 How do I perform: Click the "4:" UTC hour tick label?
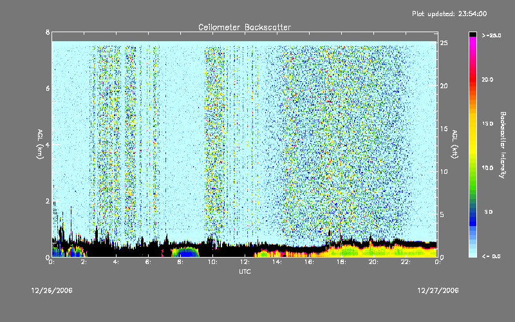click(x=117, y=262)
